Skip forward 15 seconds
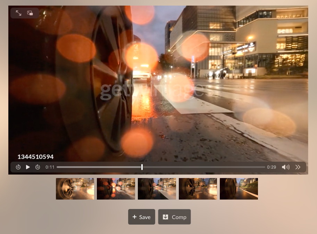 tap(37, 167)
